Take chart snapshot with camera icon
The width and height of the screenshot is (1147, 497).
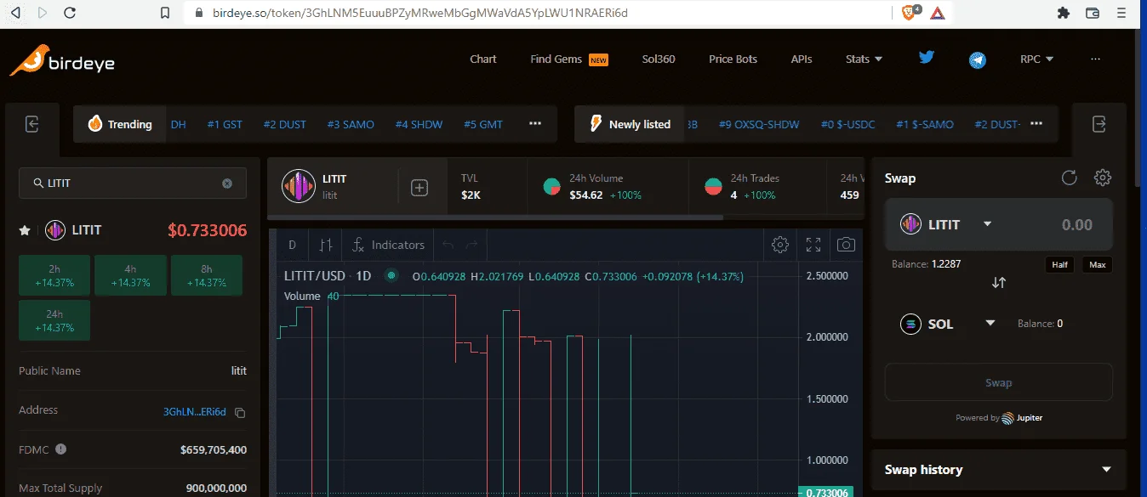pos(846,245)
